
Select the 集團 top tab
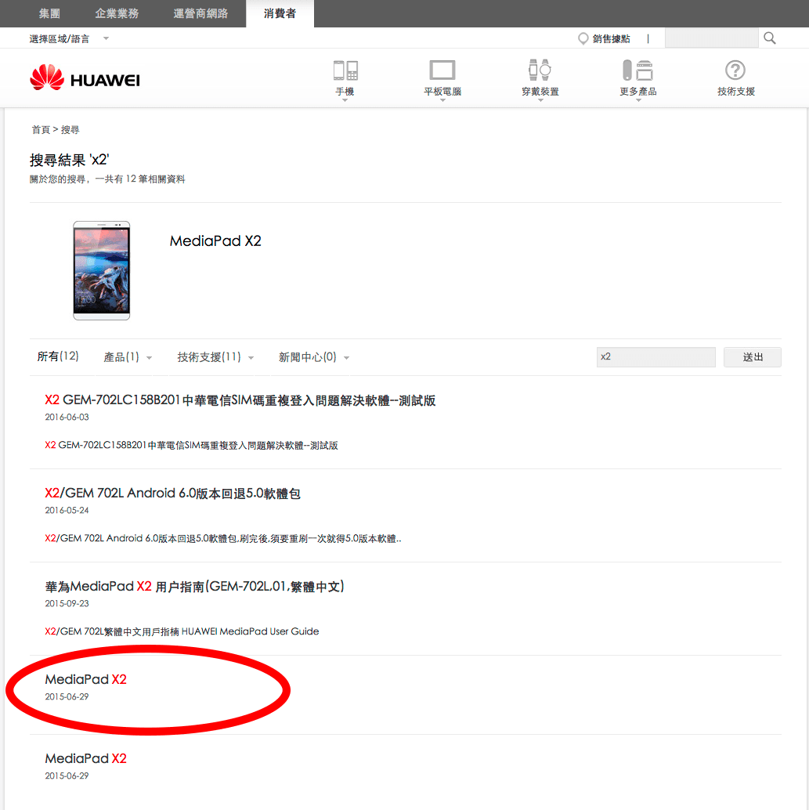pos(49,13)
